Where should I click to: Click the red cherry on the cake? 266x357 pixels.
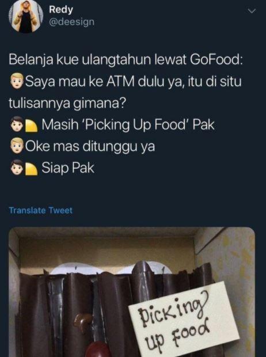97,350
